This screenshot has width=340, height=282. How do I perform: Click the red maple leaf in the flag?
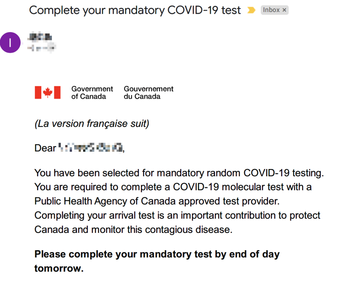[x=48, y=93]
